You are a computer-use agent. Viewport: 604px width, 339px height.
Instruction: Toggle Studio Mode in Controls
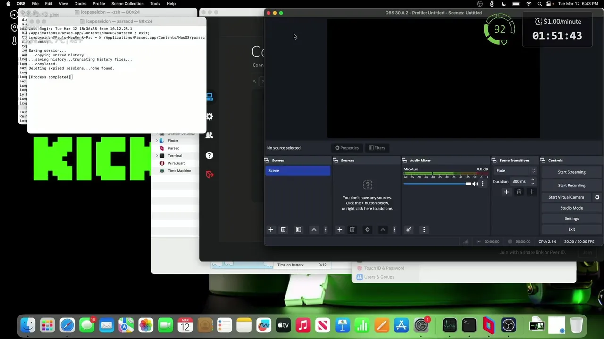pyautogui.click(x=571, y=208)
